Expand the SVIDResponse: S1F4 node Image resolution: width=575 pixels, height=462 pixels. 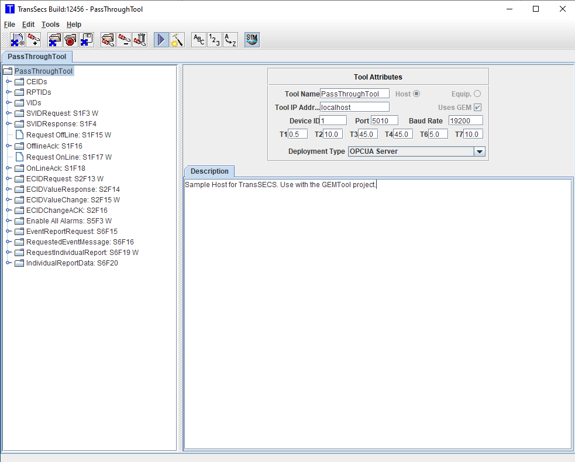pyautogui.click(x=8, y=124)
